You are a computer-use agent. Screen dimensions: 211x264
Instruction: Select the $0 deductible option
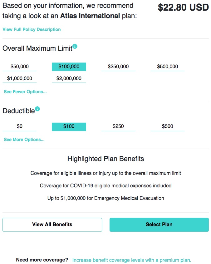point(19,127)
